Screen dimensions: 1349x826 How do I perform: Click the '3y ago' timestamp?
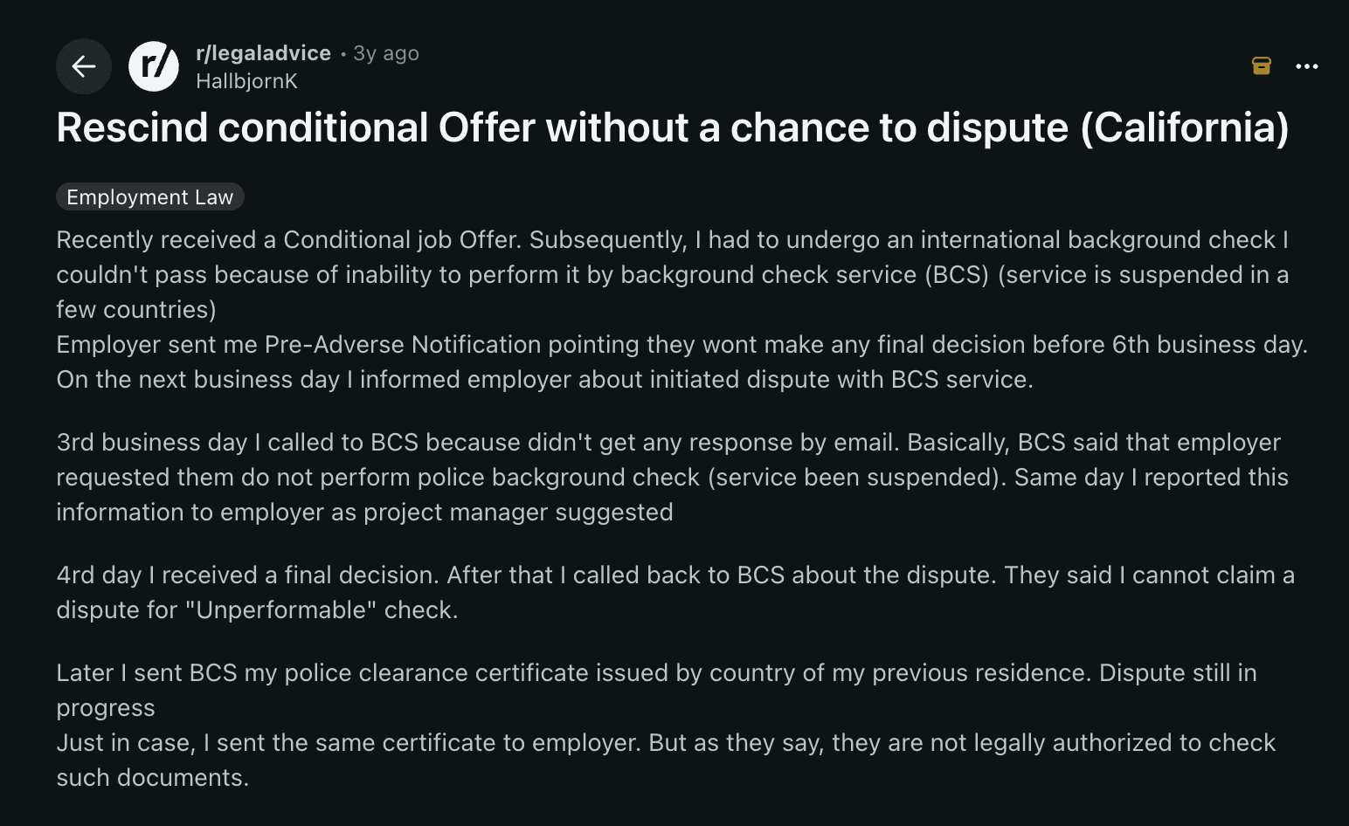pos(386,53)
